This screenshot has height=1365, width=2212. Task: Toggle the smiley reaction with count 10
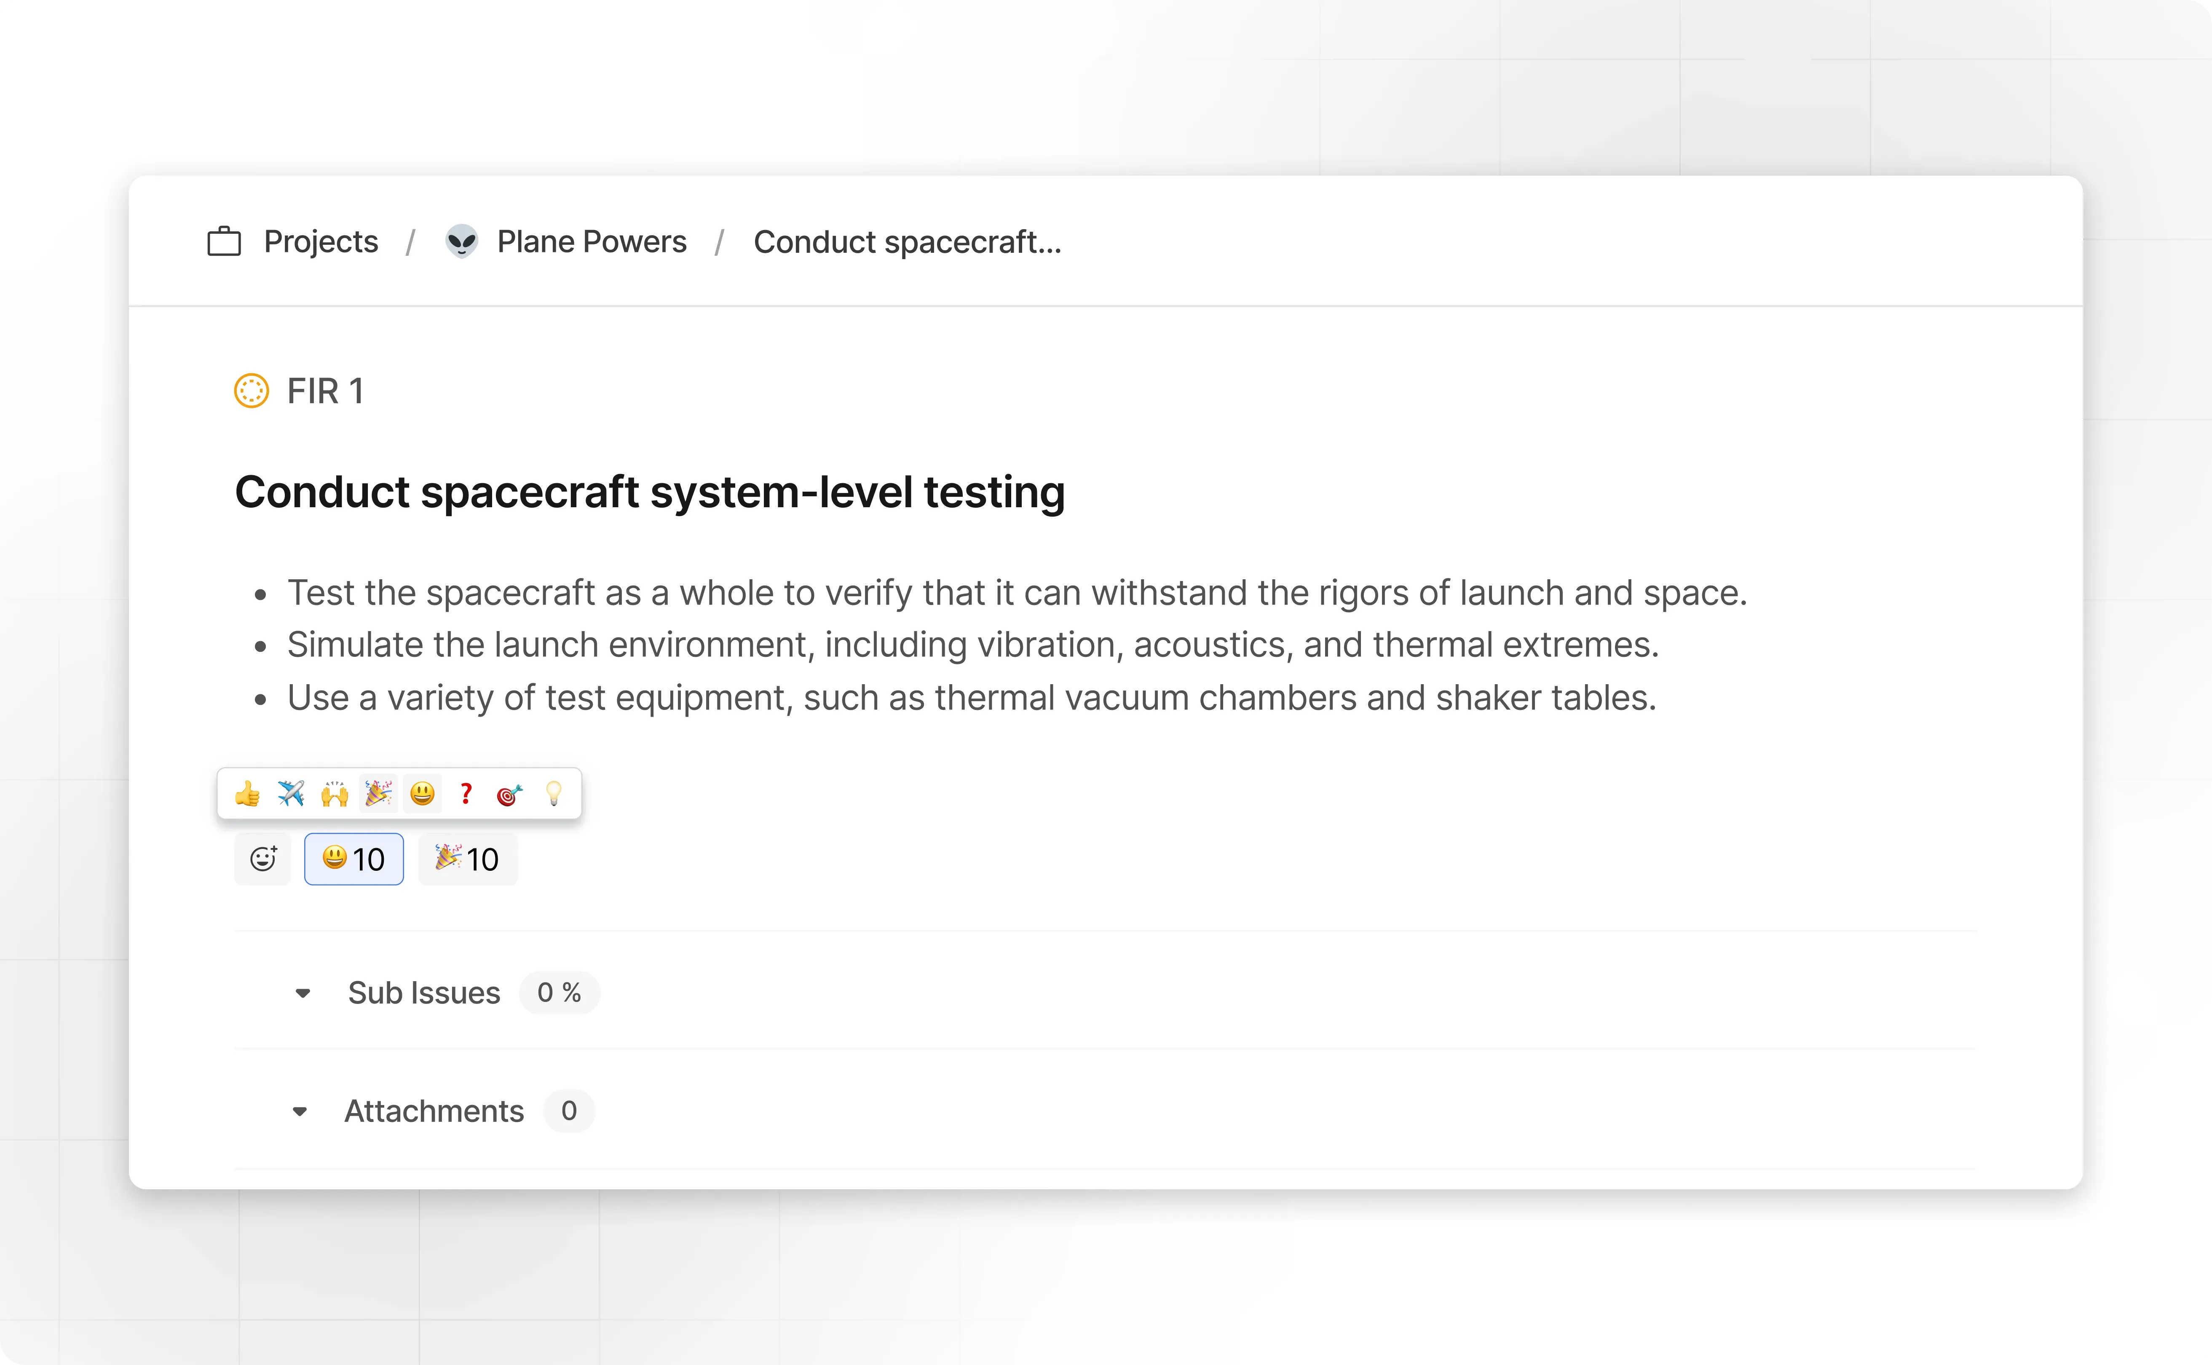354,859
